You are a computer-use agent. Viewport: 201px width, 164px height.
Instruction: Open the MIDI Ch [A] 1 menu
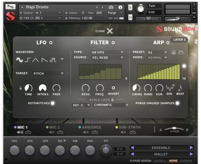coord(40,18)
